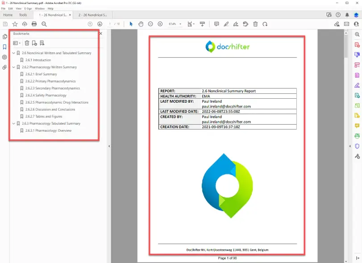Screen dimensions: 362x263
Task: Collapse the 2.6.2 Pharmacology Written Summary bookmark
Action: pyautogui.click(x=14, y=67)
